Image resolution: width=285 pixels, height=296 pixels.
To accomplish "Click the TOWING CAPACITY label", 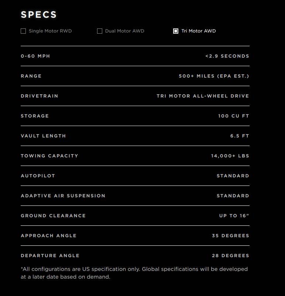I will tap(49, 156).
